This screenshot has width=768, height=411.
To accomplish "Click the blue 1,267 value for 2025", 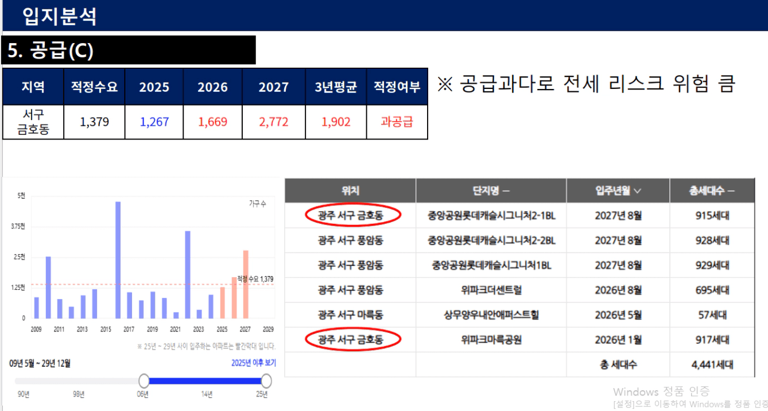I will point(154,122).
